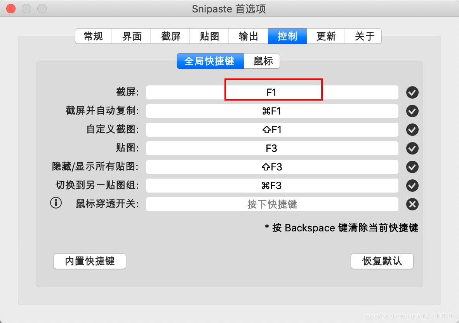Click the 自定义截图 shortcut field ⇧F1
The height and width of the screenshot is (323, 459).
point(272,130)
